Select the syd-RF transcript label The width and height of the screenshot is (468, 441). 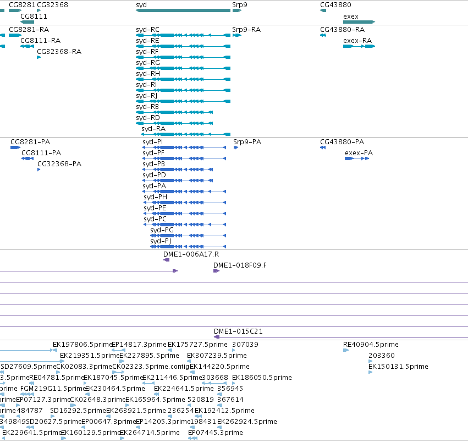(x=147, y=52)
